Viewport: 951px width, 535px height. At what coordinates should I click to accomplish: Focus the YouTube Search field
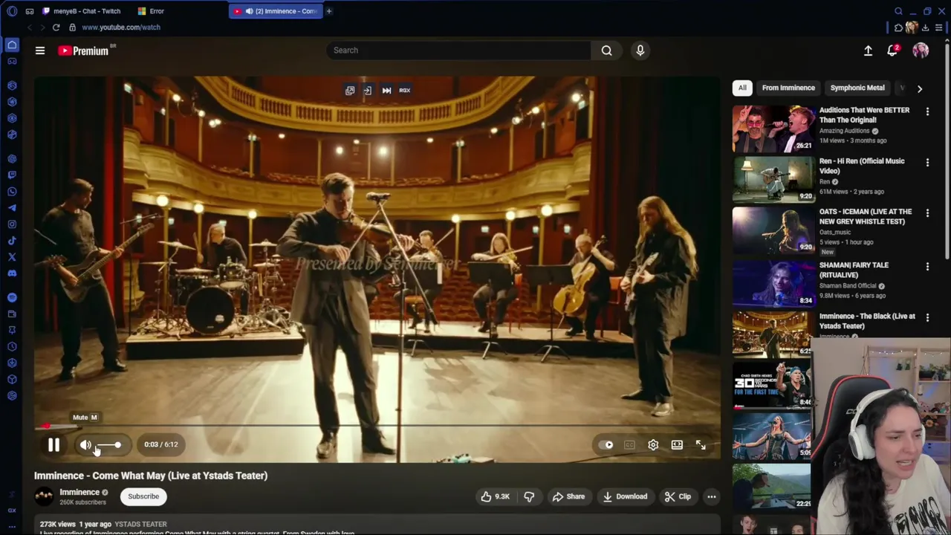point(458,51)
